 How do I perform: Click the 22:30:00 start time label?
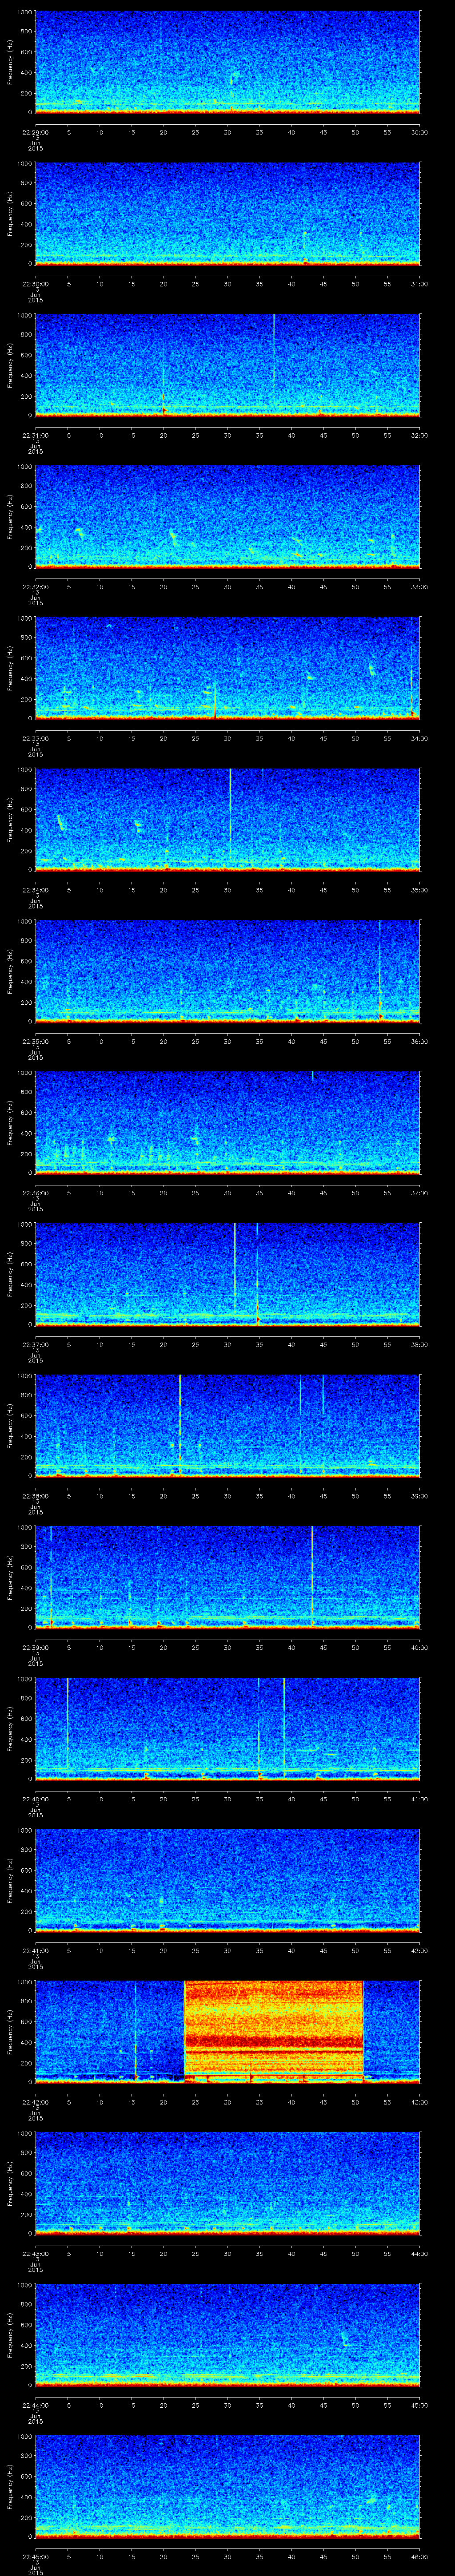point(35,284)
